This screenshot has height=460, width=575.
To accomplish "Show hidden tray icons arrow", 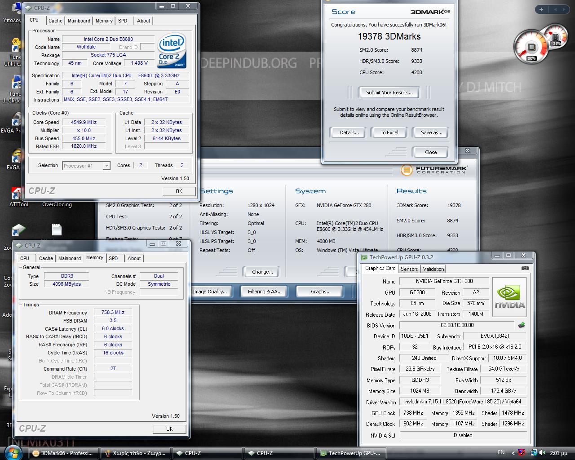I will [x=512, y=453].
